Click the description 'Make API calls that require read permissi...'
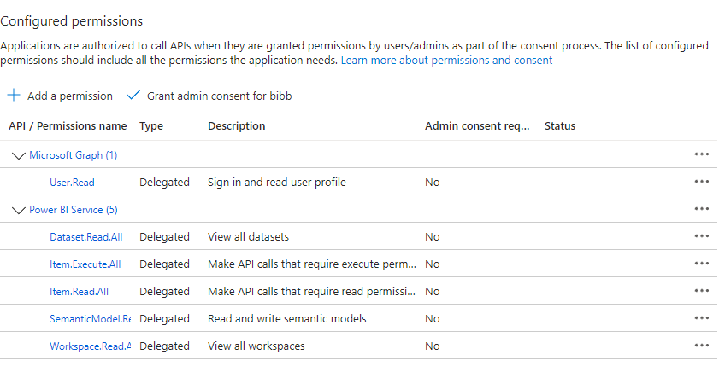This screenshot has height=366, width=725. pyautogui.click(x=312, y=291)
